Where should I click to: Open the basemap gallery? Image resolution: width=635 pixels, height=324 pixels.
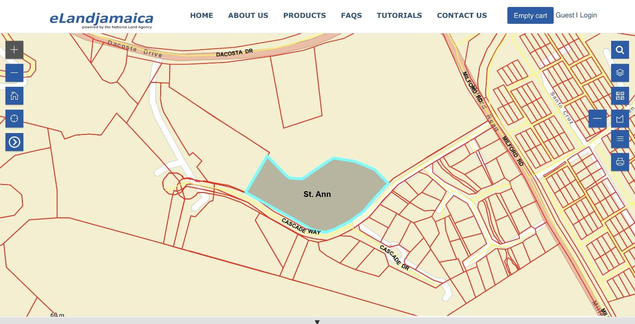pyautogui.click(x=620, y=95)
